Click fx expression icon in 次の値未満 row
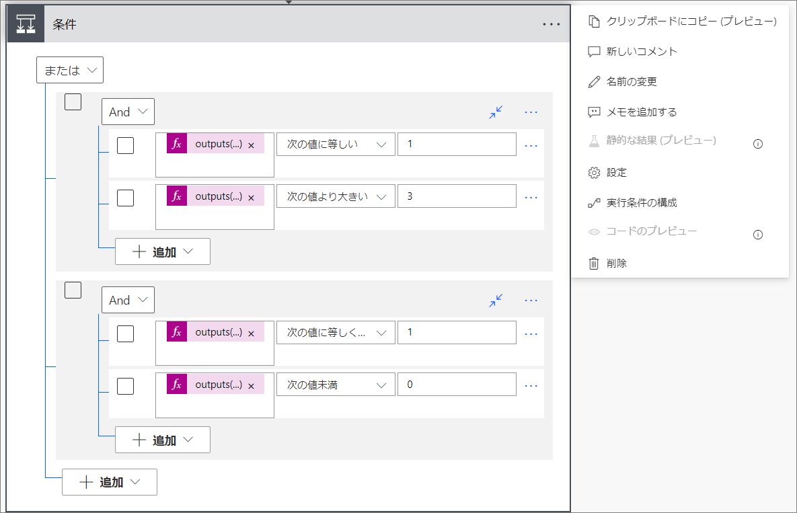 point(177,385)
